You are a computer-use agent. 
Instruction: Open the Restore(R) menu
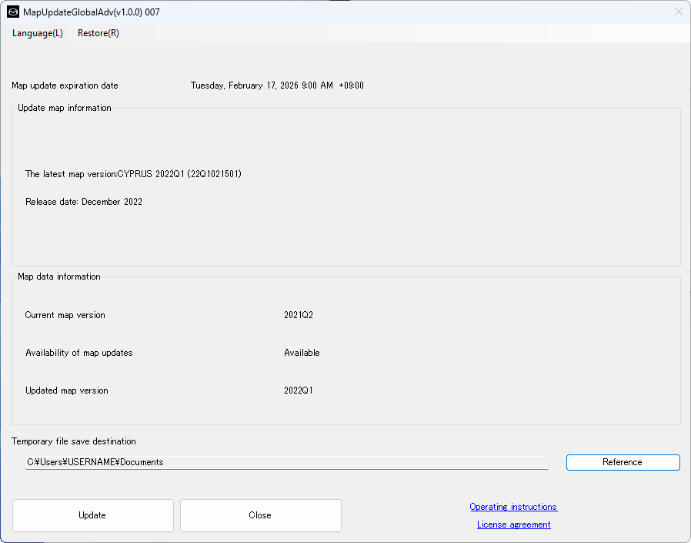point(98,33)
